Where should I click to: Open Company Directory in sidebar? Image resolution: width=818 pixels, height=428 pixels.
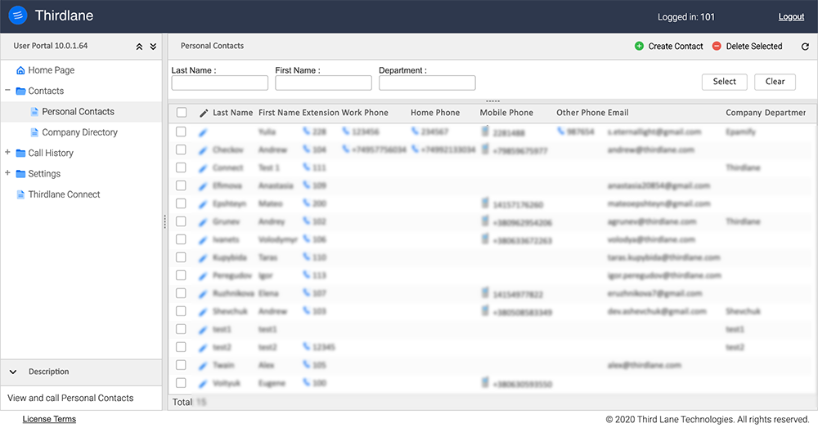[x=80, y=132]
